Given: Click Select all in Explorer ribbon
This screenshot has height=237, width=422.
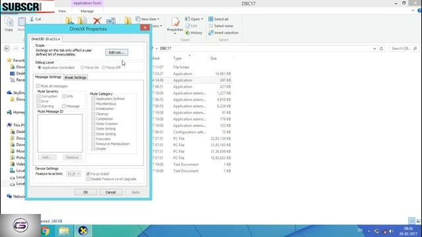Looking at the screenshot, I should pyautogui.click(x=218, y=19).
